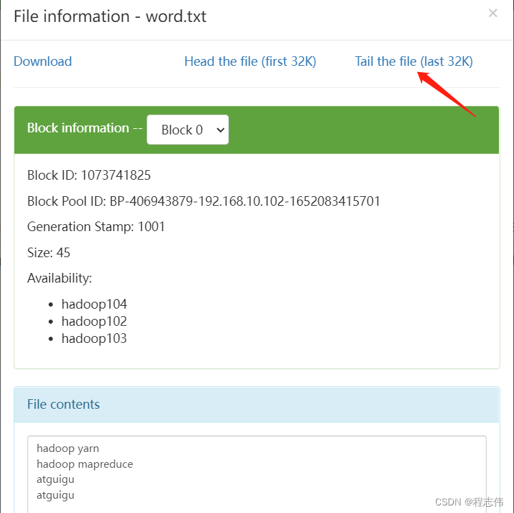The width and height of the screenshot is (514, 513).
Task: Open Head the file (first 32K)
Action: [250, 61]
